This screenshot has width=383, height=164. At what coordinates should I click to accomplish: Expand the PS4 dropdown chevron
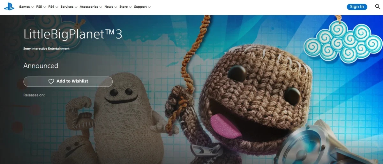click(x=56, y=7)
